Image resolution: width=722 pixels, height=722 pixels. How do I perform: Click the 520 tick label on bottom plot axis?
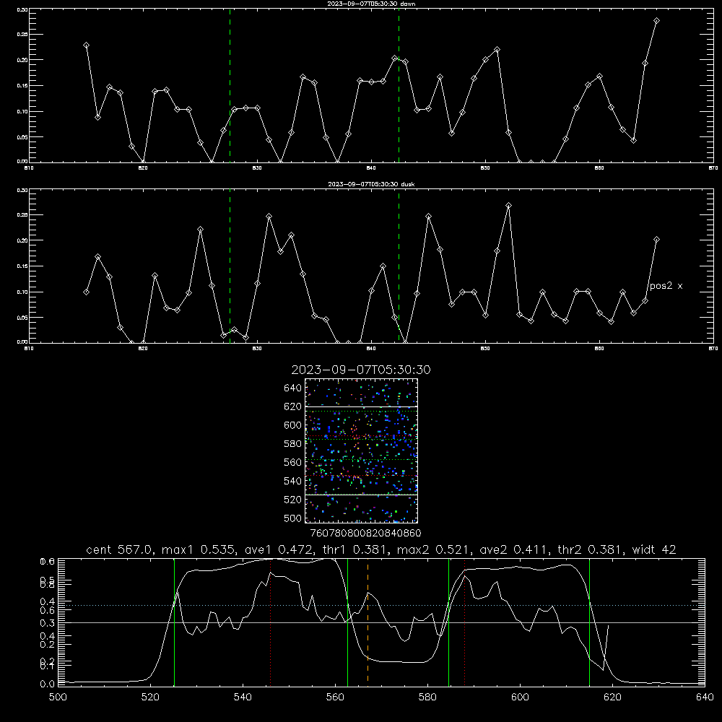tap(150, 697)
